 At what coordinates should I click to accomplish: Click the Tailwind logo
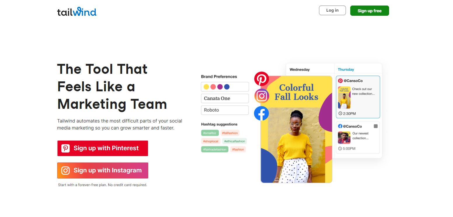[x=77, y=12]
